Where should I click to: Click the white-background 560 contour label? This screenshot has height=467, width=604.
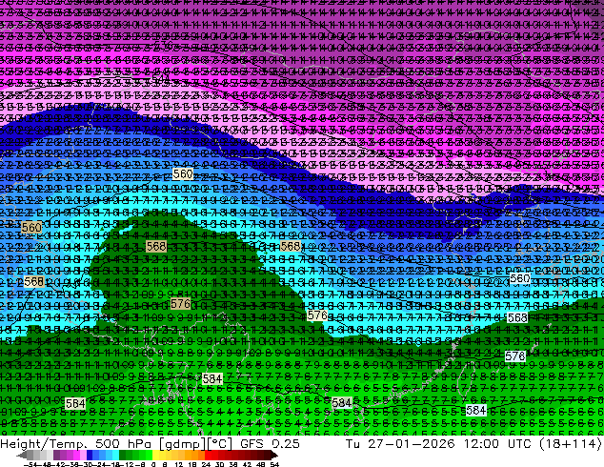[x=519, y=278]
